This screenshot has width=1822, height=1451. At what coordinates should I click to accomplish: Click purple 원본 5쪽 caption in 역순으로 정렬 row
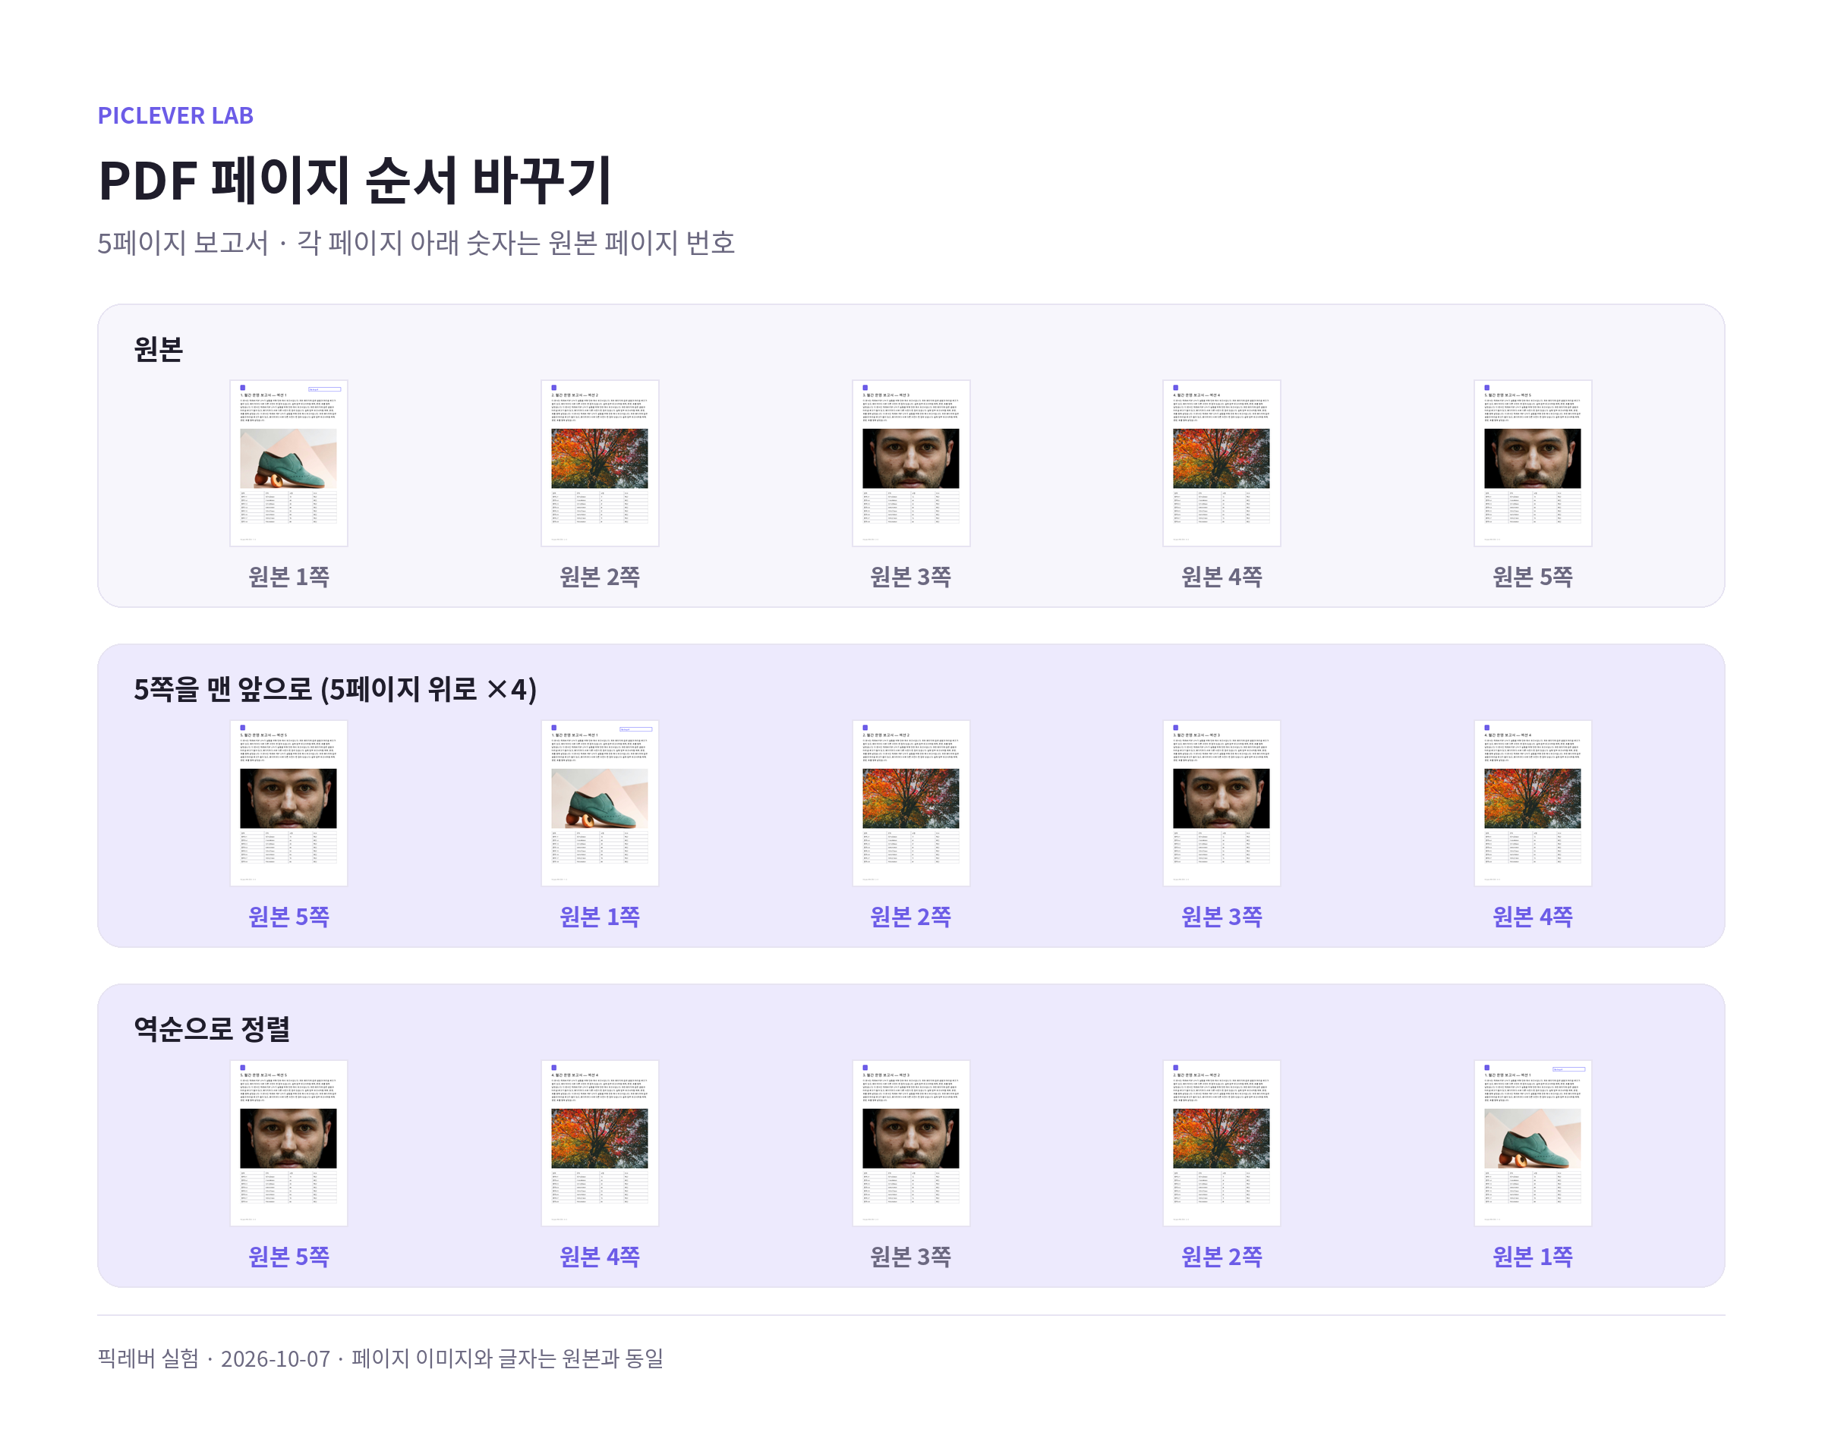pos(288,1257)
